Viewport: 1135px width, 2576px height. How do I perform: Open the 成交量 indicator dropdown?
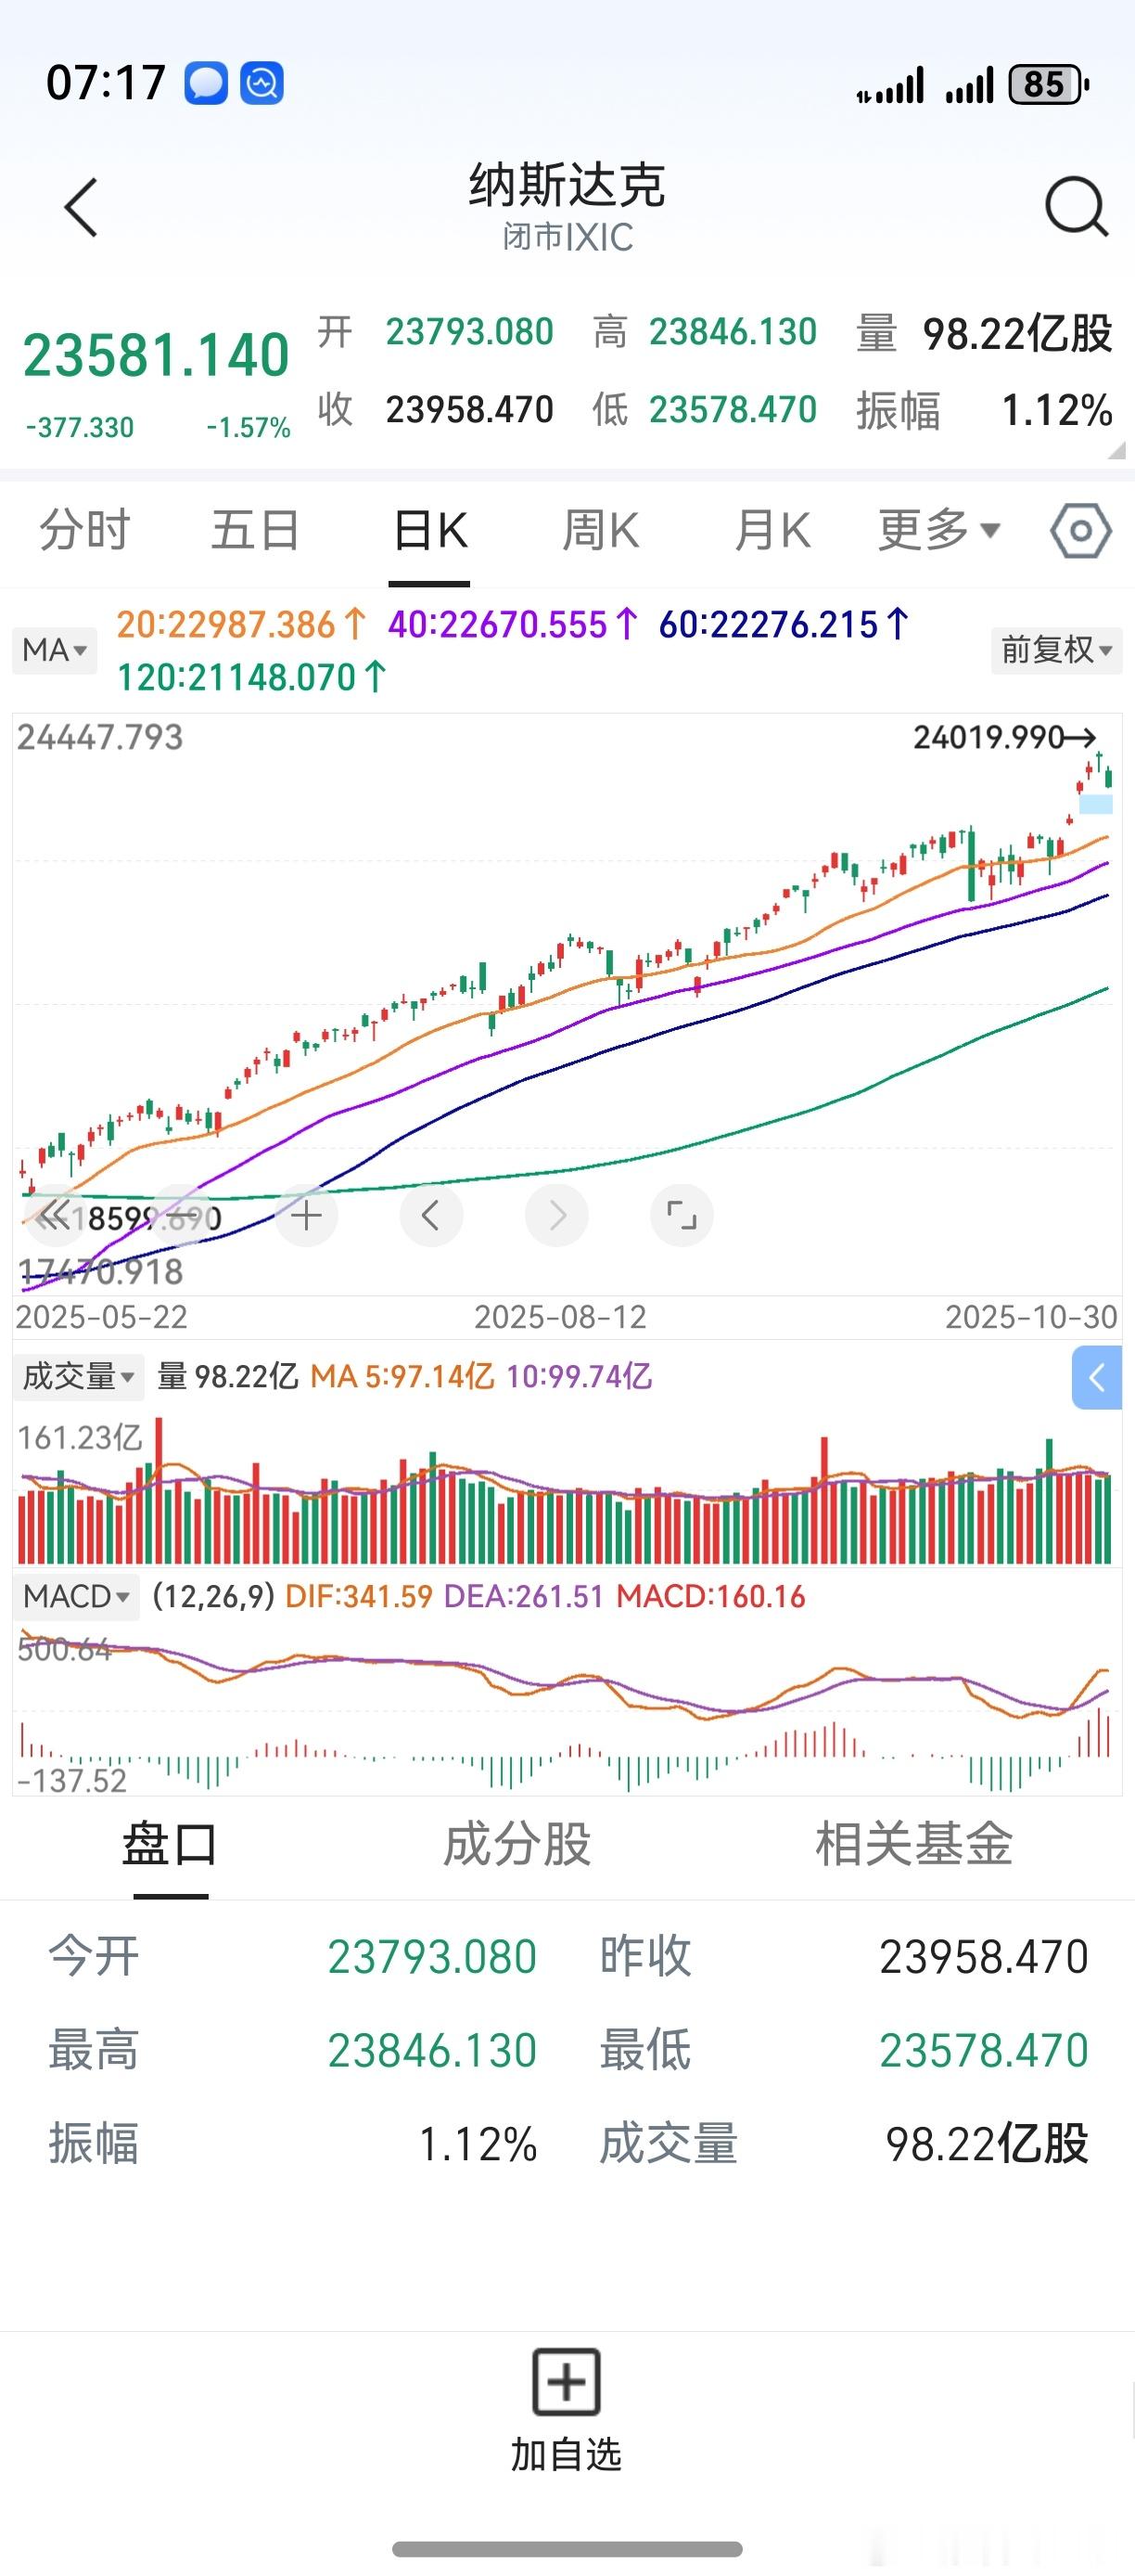(x=78, y=1378)
